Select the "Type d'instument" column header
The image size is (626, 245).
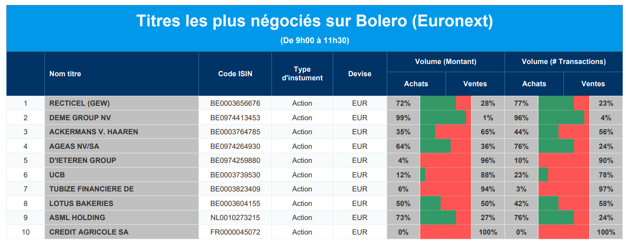tap(302, 73)
